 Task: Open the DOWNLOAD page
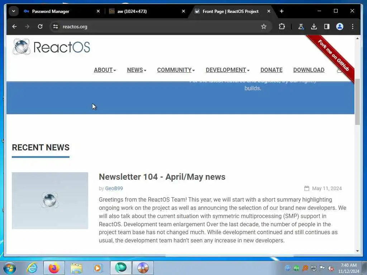coord(309,70)
